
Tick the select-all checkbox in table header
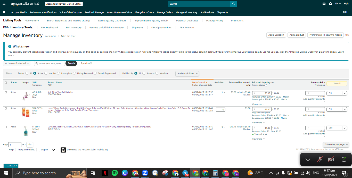coord(6,83)
